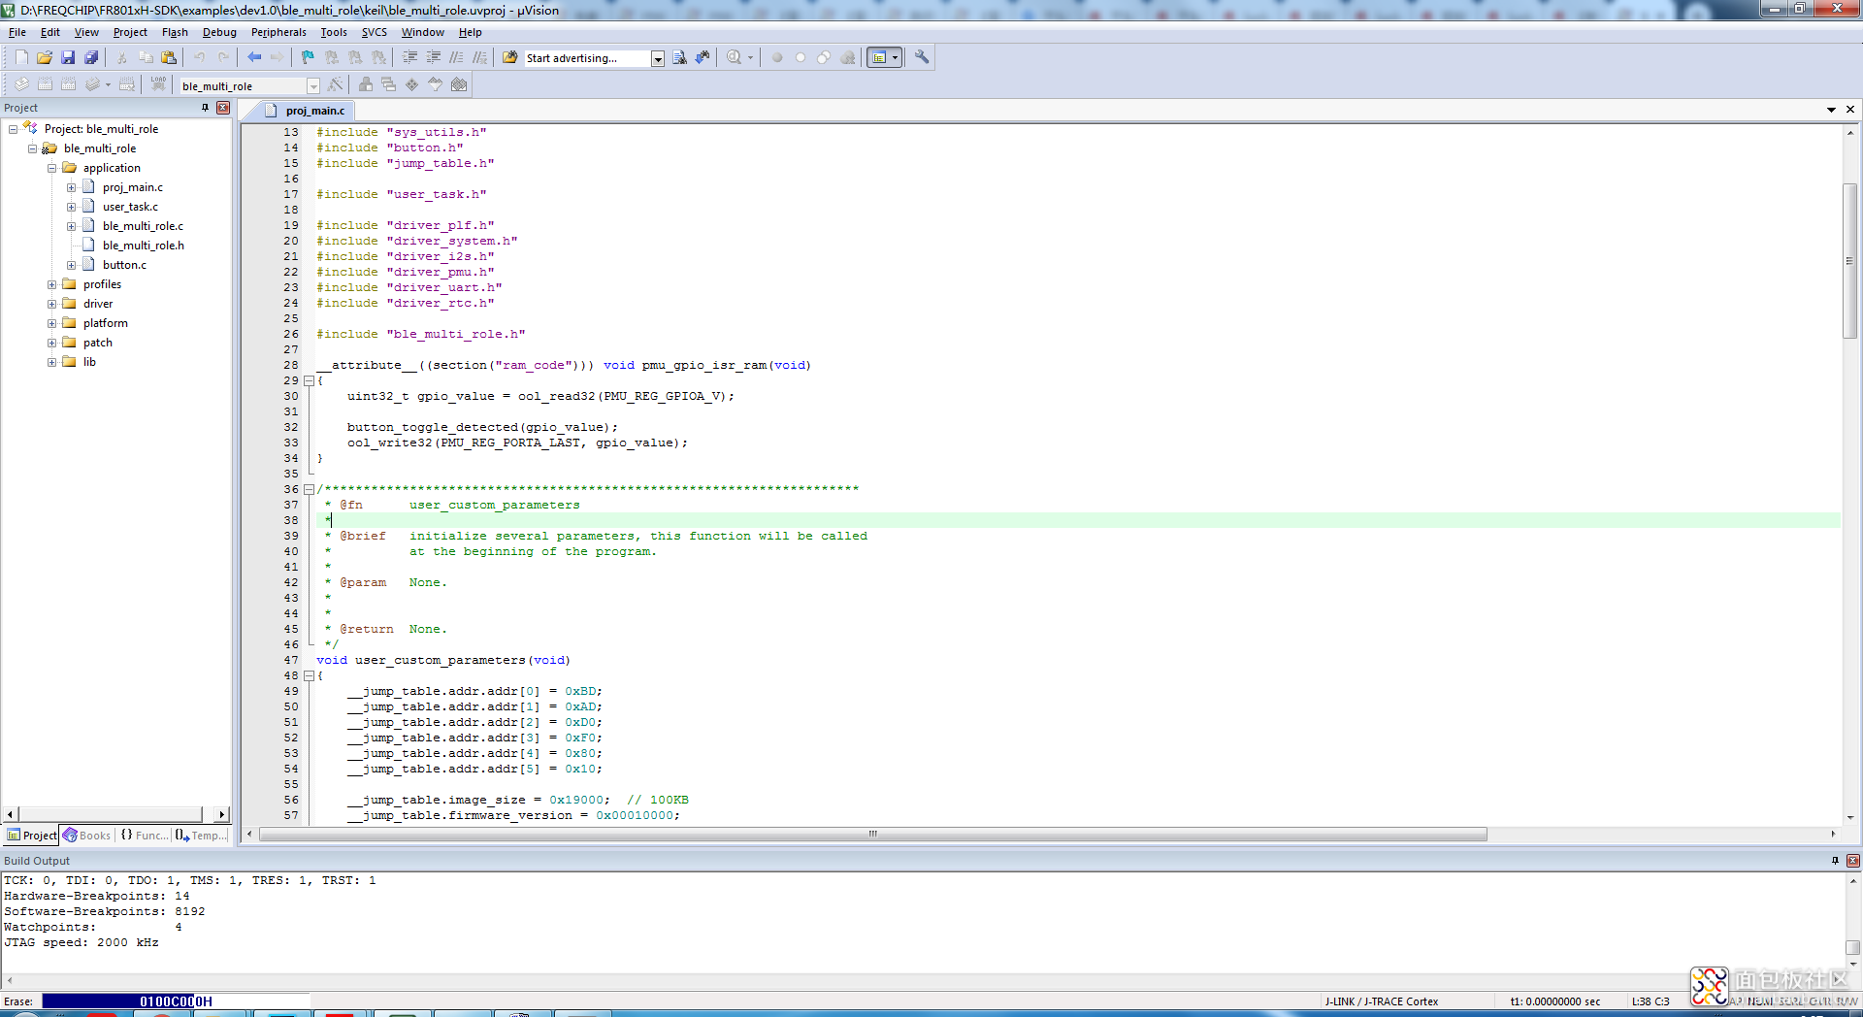Open Options for Target icon
Screen dimensions: 1863x1017
point(336,85)
